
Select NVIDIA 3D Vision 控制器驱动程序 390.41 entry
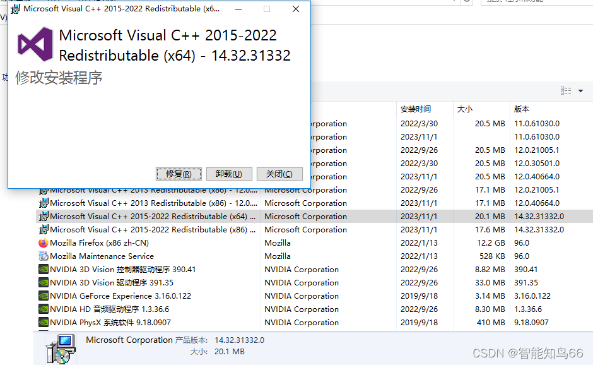coord(122,269)
